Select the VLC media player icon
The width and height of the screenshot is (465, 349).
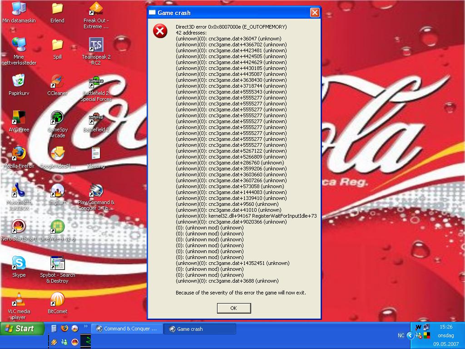coord(19,300)
